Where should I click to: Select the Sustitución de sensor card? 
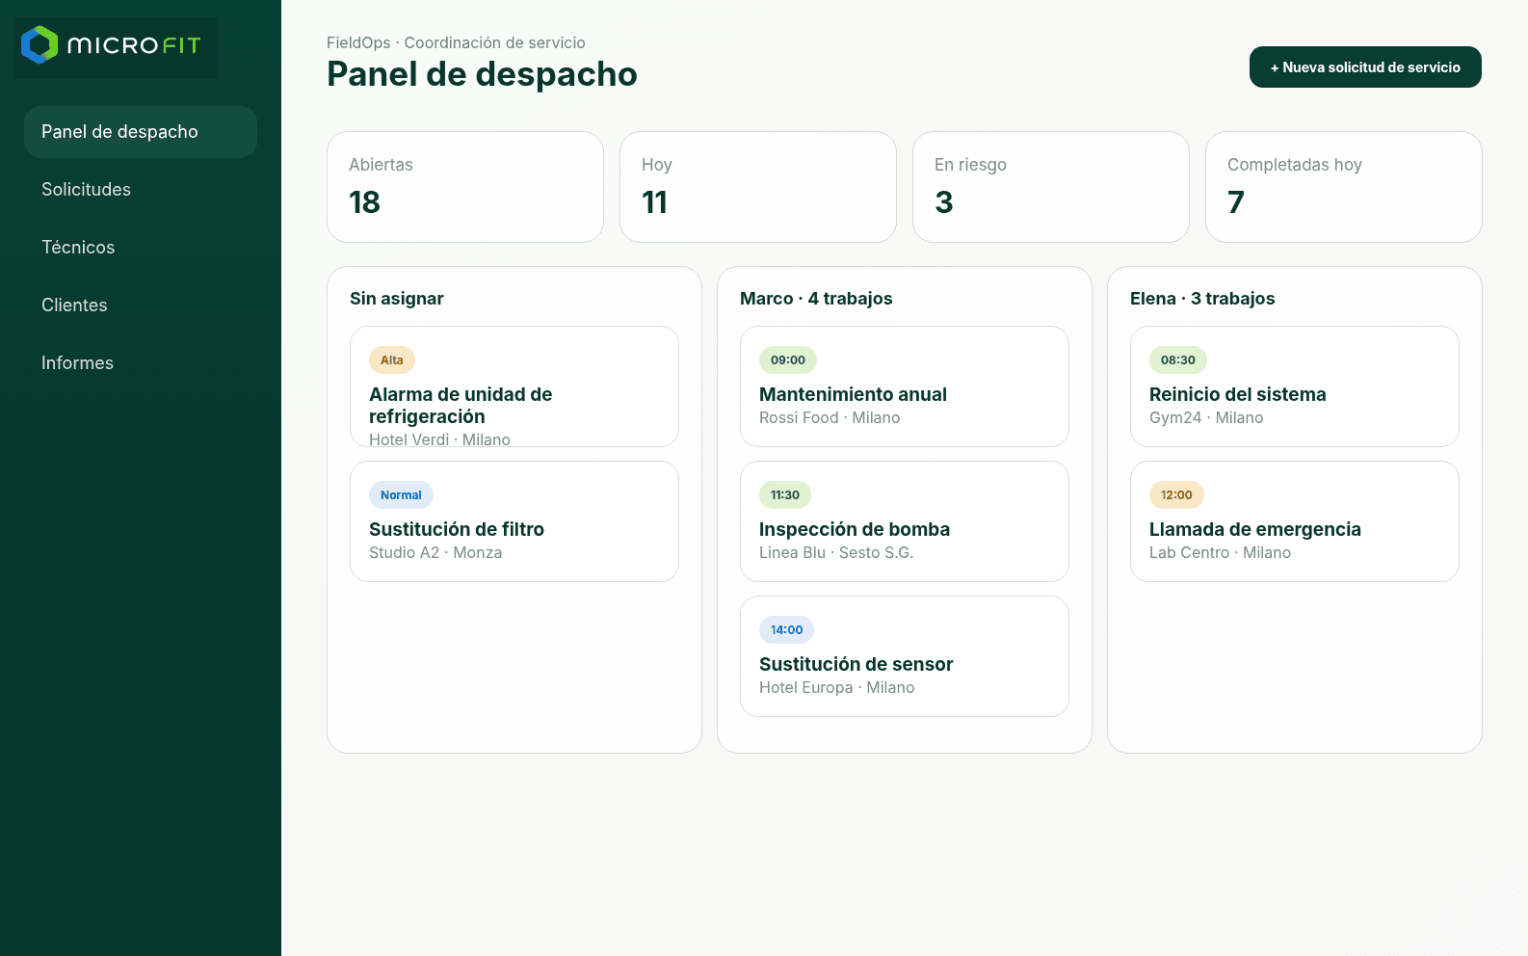pos(905,656)
